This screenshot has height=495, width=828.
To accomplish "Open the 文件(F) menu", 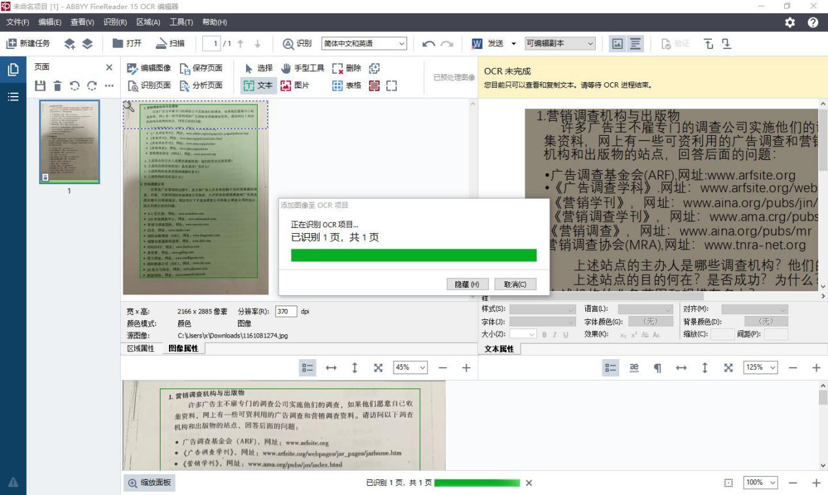I will 18,22.
